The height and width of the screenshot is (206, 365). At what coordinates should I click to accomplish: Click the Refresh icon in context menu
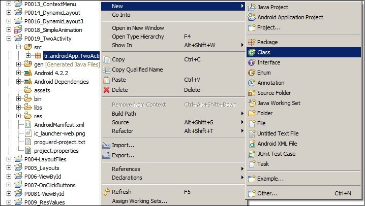point(106,192)
